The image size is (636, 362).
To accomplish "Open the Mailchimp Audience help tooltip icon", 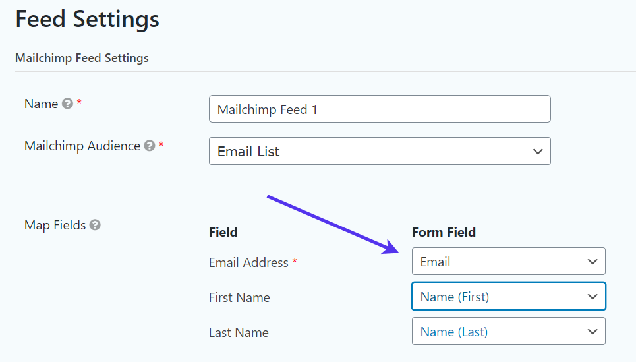I will 150,146.
